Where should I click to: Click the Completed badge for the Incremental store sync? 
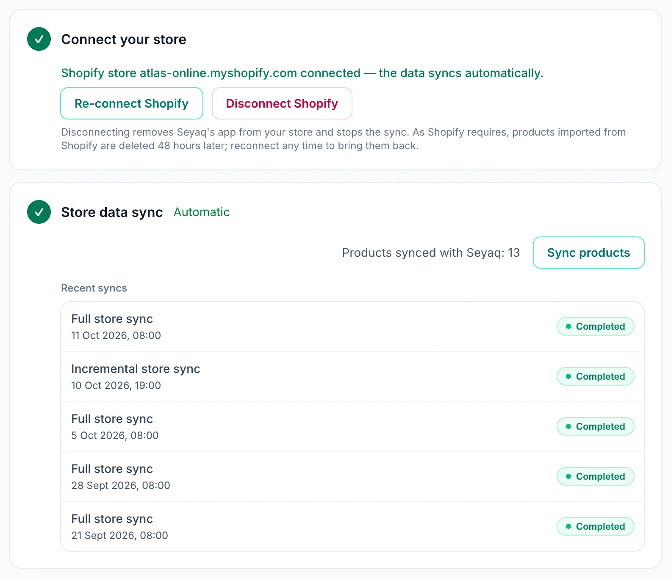pyautogui.click(x=595, y=376)
